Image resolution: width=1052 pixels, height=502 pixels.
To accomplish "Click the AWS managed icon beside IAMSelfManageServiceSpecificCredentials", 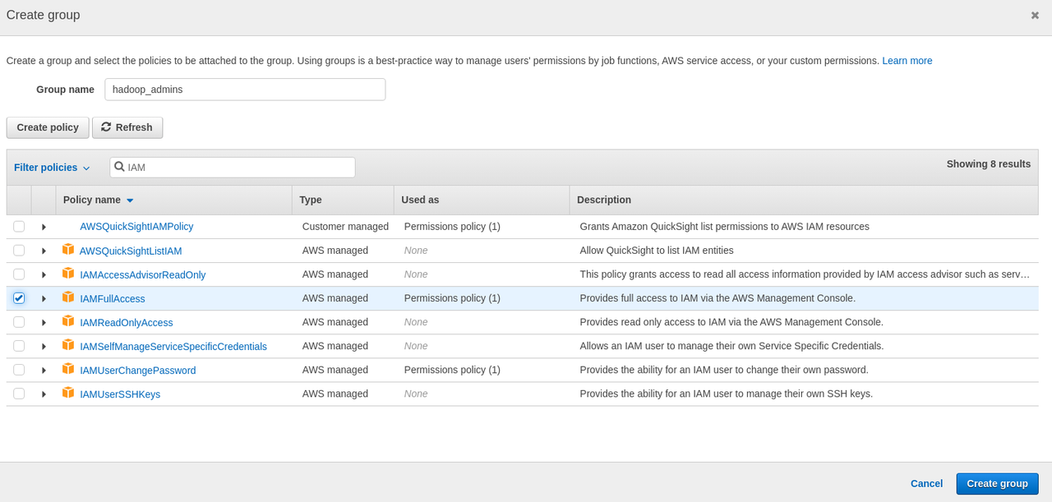I will pyautogui.click(x=68, y=346).
